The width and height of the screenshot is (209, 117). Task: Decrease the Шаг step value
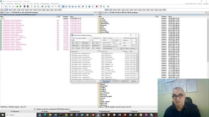tap(137, 43)
